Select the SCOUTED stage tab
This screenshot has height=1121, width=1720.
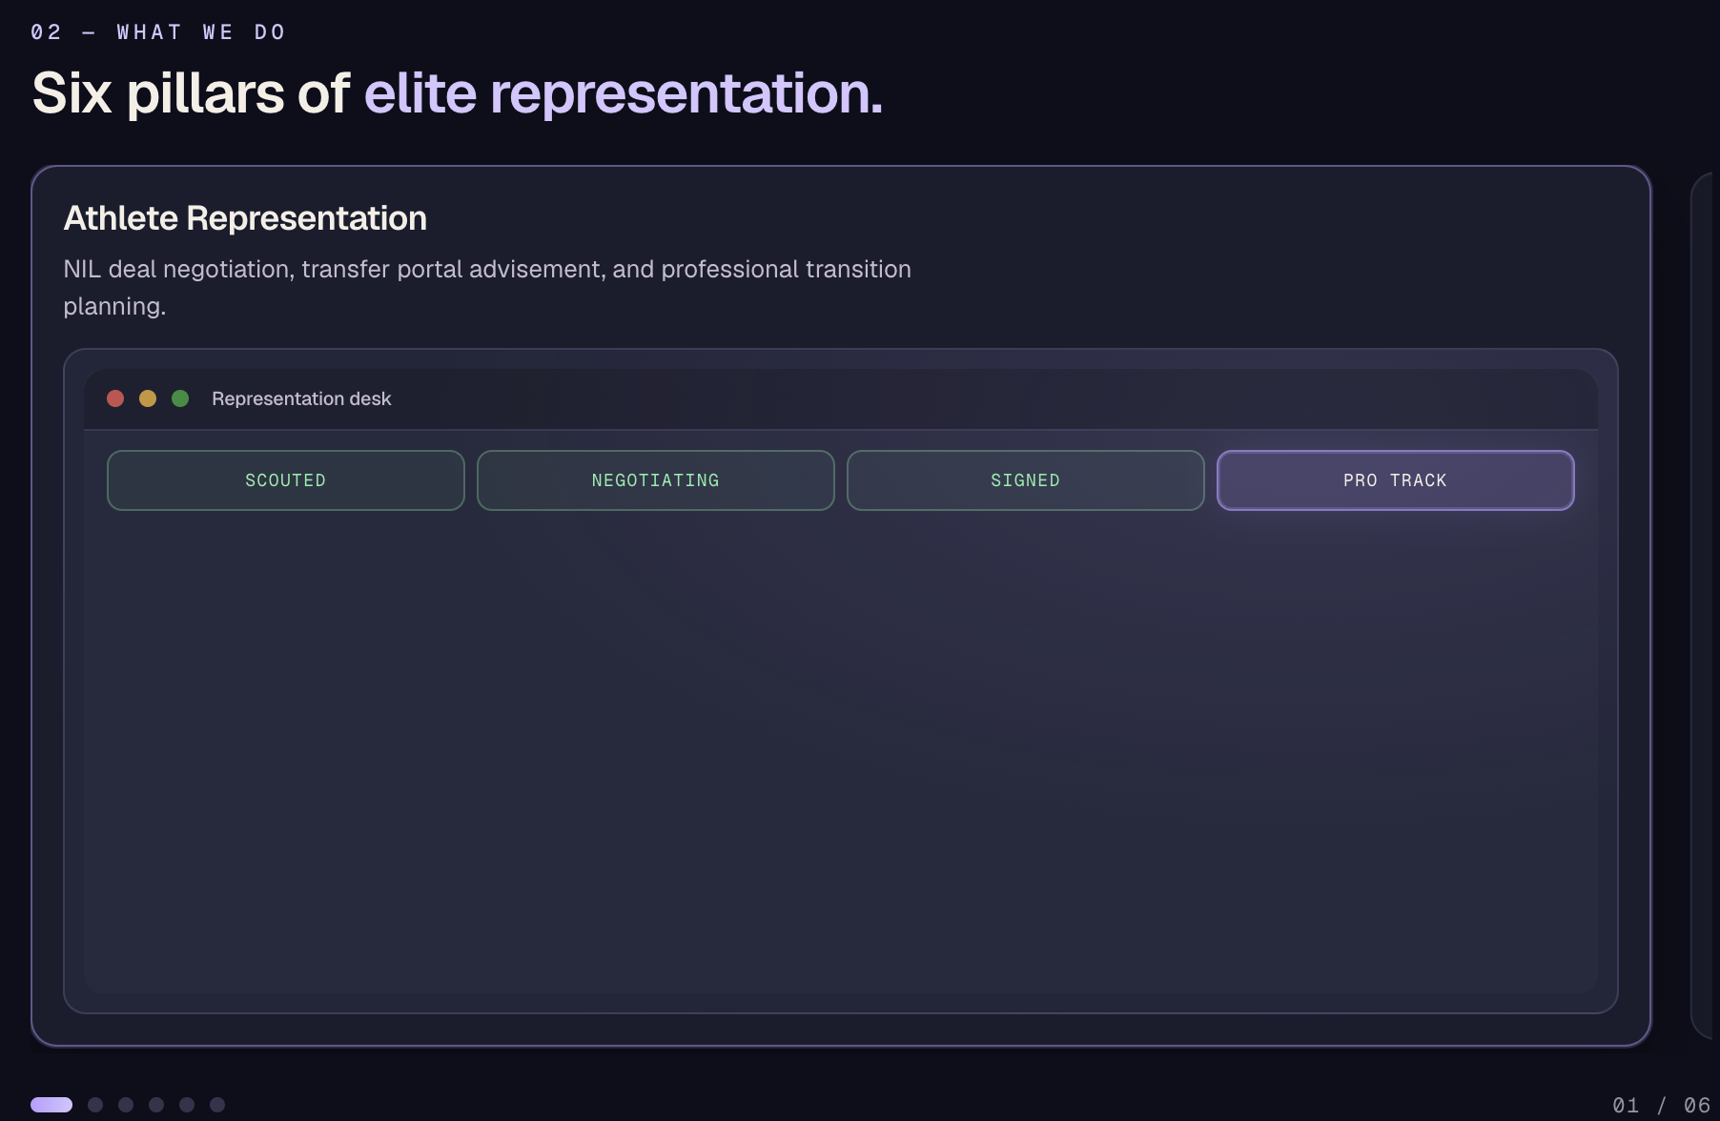tap(286, 480)
